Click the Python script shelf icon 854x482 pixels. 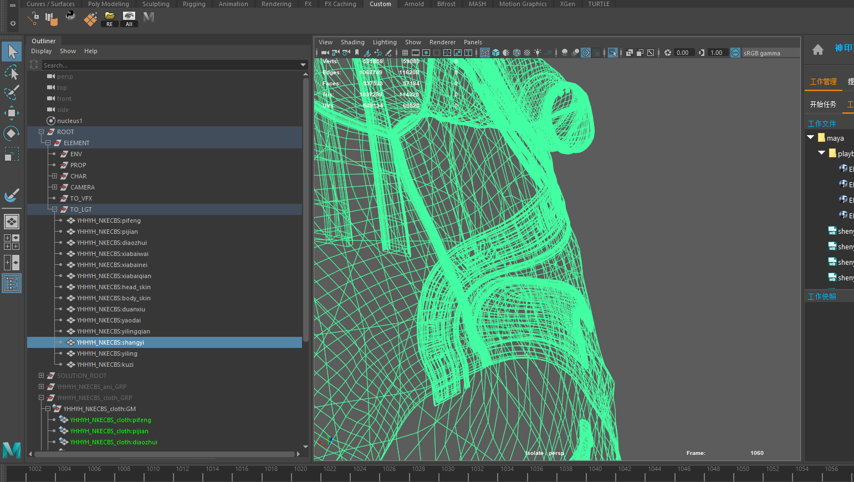(70, 17)
